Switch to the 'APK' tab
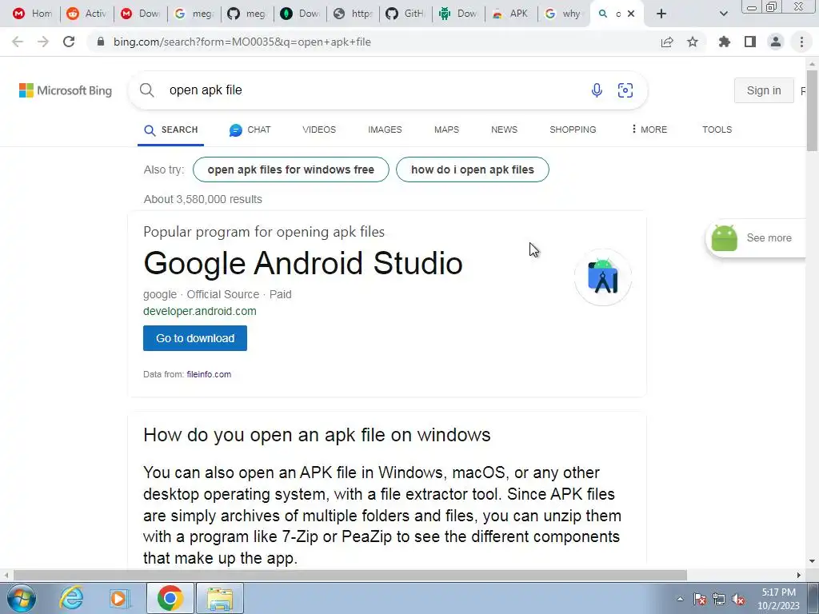819x614 pixels. tap(512, 14)
